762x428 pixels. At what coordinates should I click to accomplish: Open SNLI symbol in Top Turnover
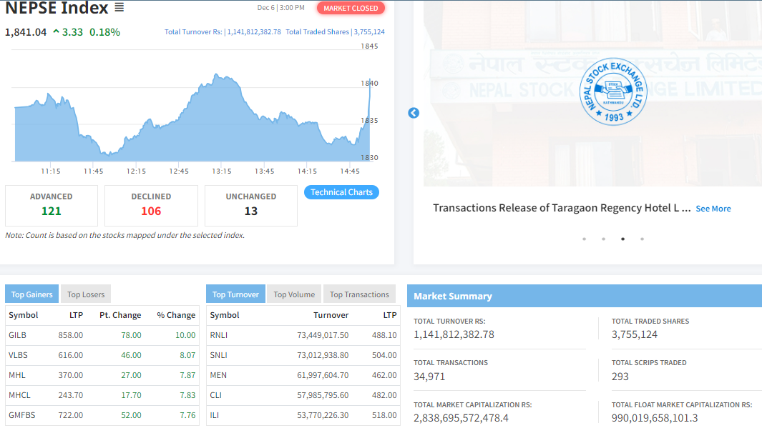pyautogui.click(x=219, y=355)
